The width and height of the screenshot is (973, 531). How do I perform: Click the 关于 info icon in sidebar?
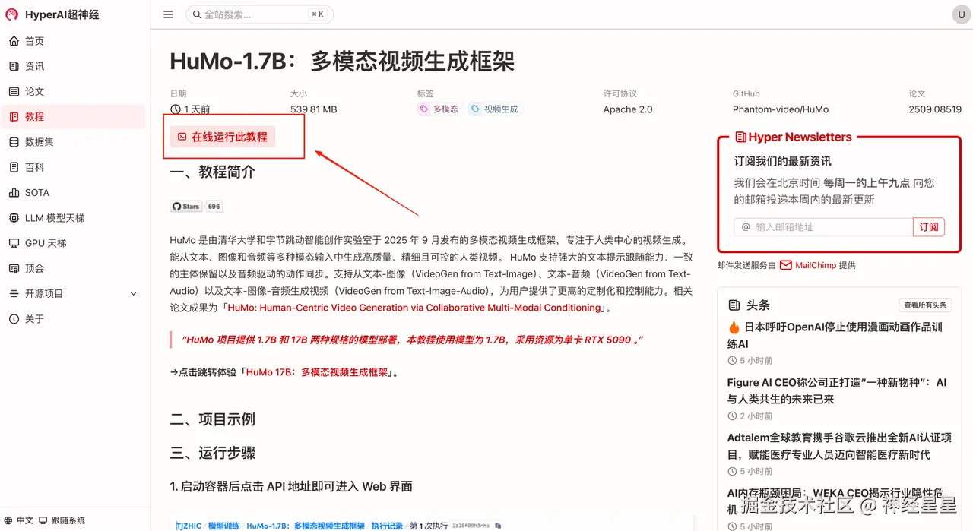(14, 319)
